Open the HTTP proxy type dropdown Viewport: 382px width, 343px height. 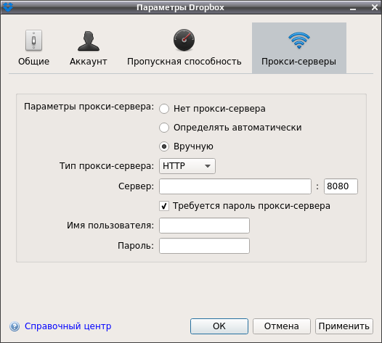click(x=187, y=166)
